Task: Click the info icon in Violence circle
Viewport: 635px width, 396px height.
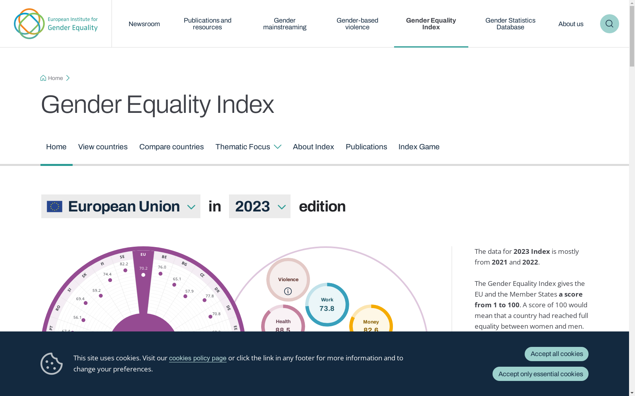Action: click(x=288, y=291)
